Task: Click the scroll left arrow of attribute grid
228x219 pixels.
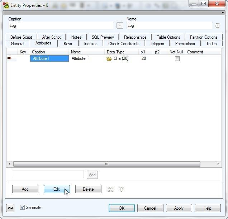Action: pos(10,164)
